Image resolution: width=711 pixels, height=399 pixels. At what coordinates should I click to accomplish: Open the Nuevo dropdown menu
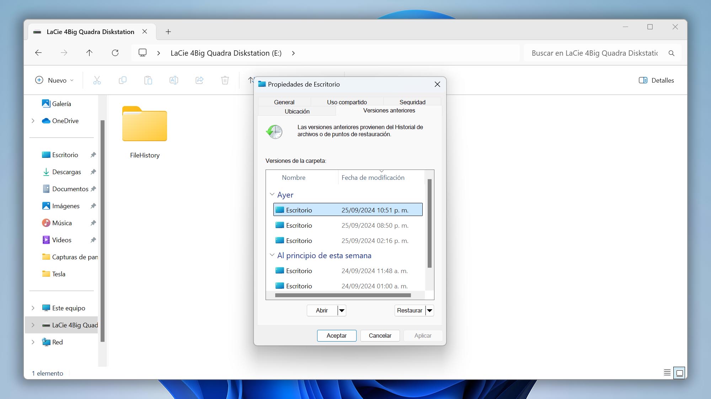(x=54, y=81)
